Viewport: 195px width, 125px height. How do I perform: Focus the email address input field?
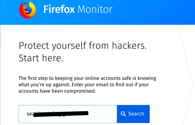pyautogui.click(x=68, y=114)
